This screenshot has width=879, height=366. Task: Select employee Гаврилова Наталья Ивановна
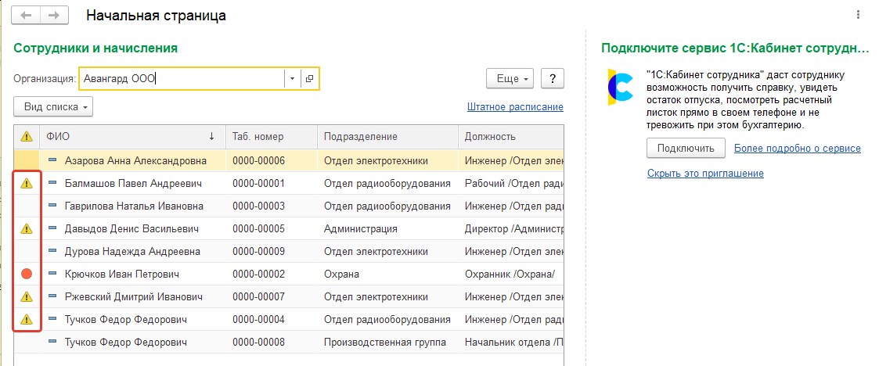coord(134,206)
